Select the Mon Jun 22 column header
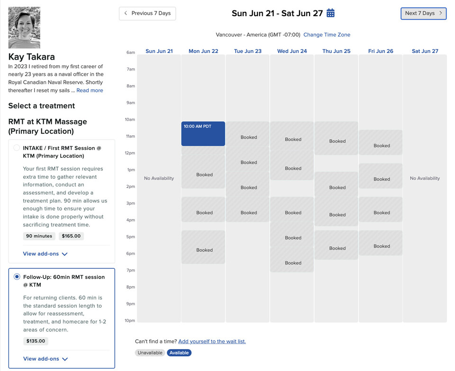 (x=203, y=51)
